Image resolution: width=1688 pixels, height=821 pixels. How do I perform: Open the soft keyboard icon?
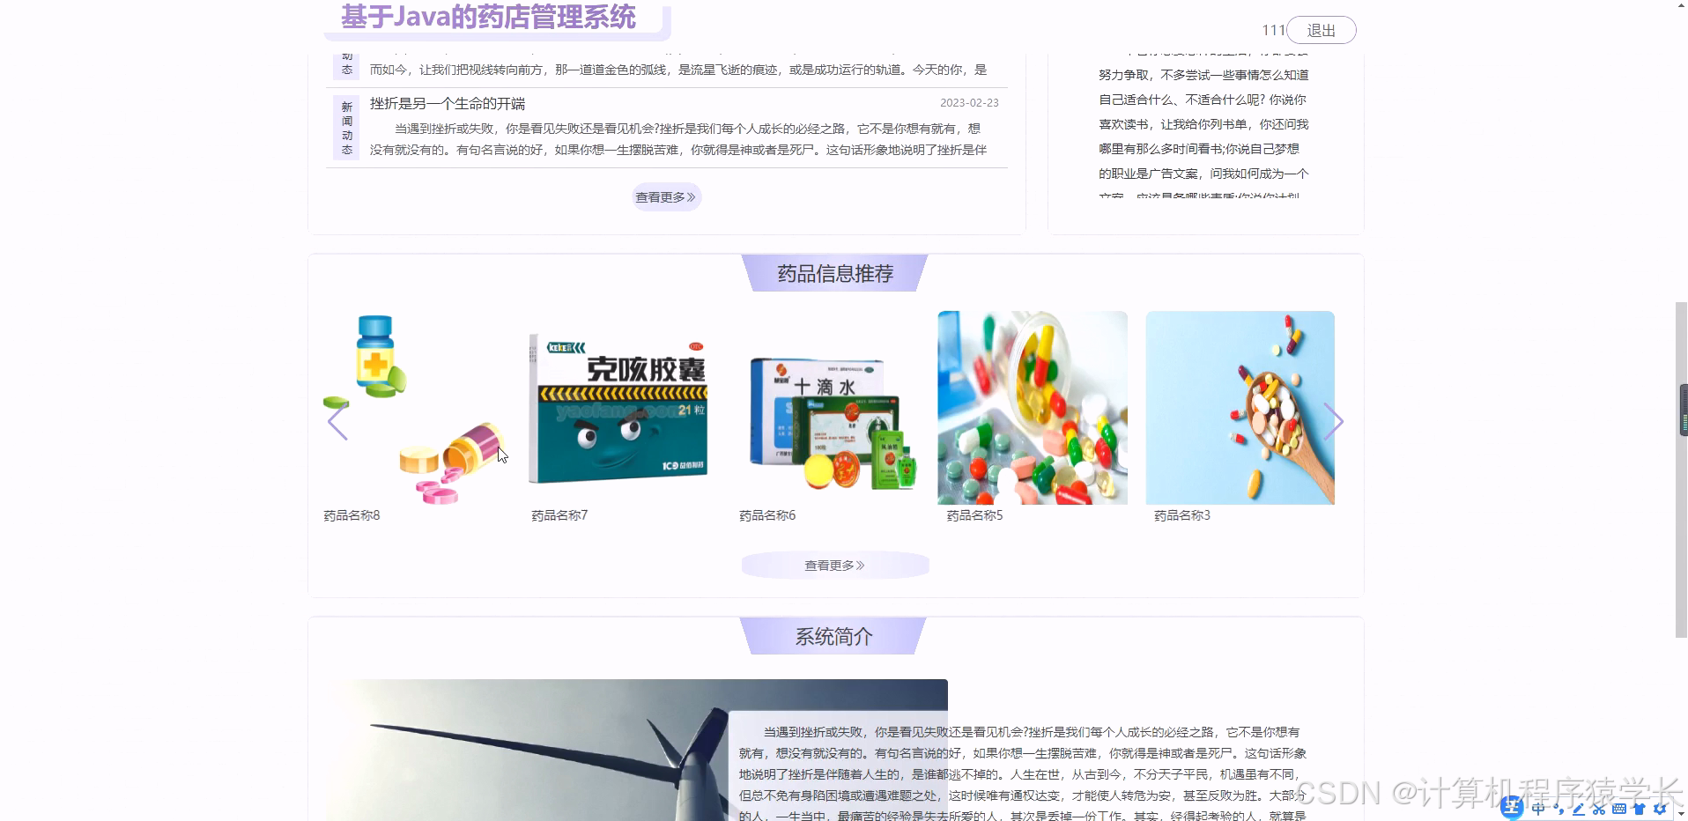point(1619,808)
